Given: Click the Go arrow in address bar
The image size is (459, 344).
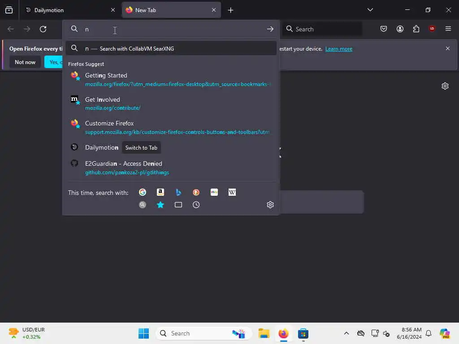Looking at the screenshot, I should tap(270, 29).
